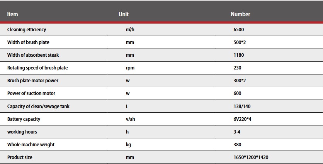
Task: Select the Cleaning efficiency row label
Action: point(27,30)
